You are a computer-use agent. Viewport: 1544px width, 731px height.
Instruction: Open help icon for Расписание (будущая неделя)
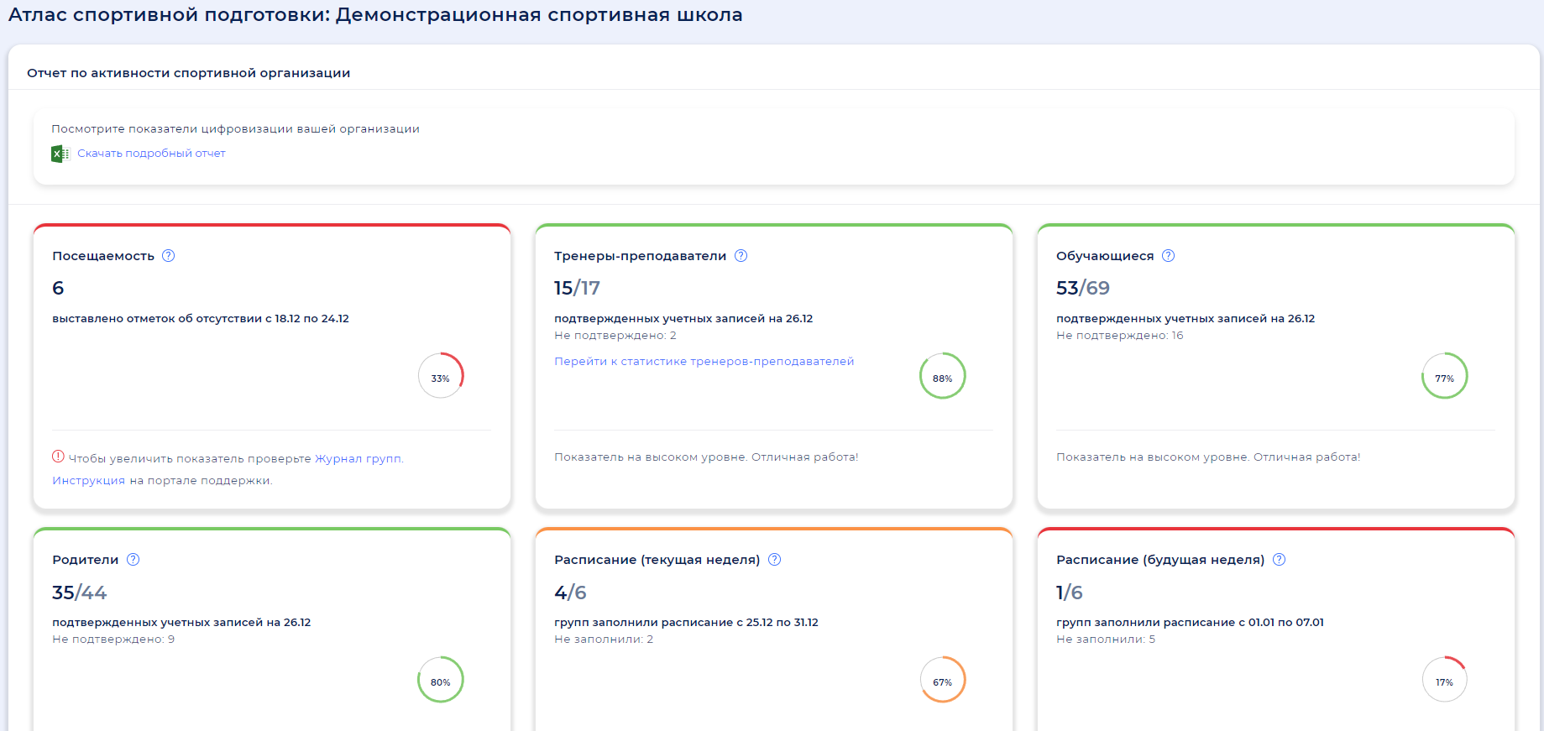tap(1279, 560)
